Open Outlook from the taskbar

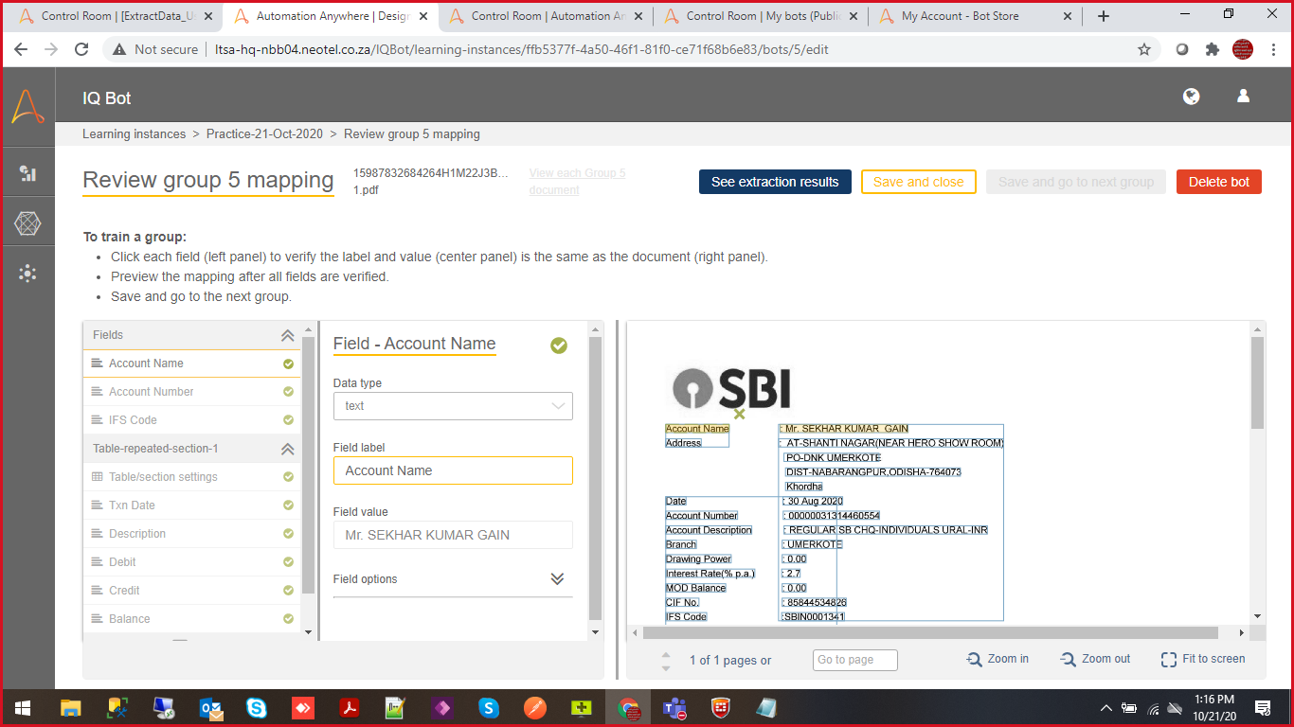[210, 707]
